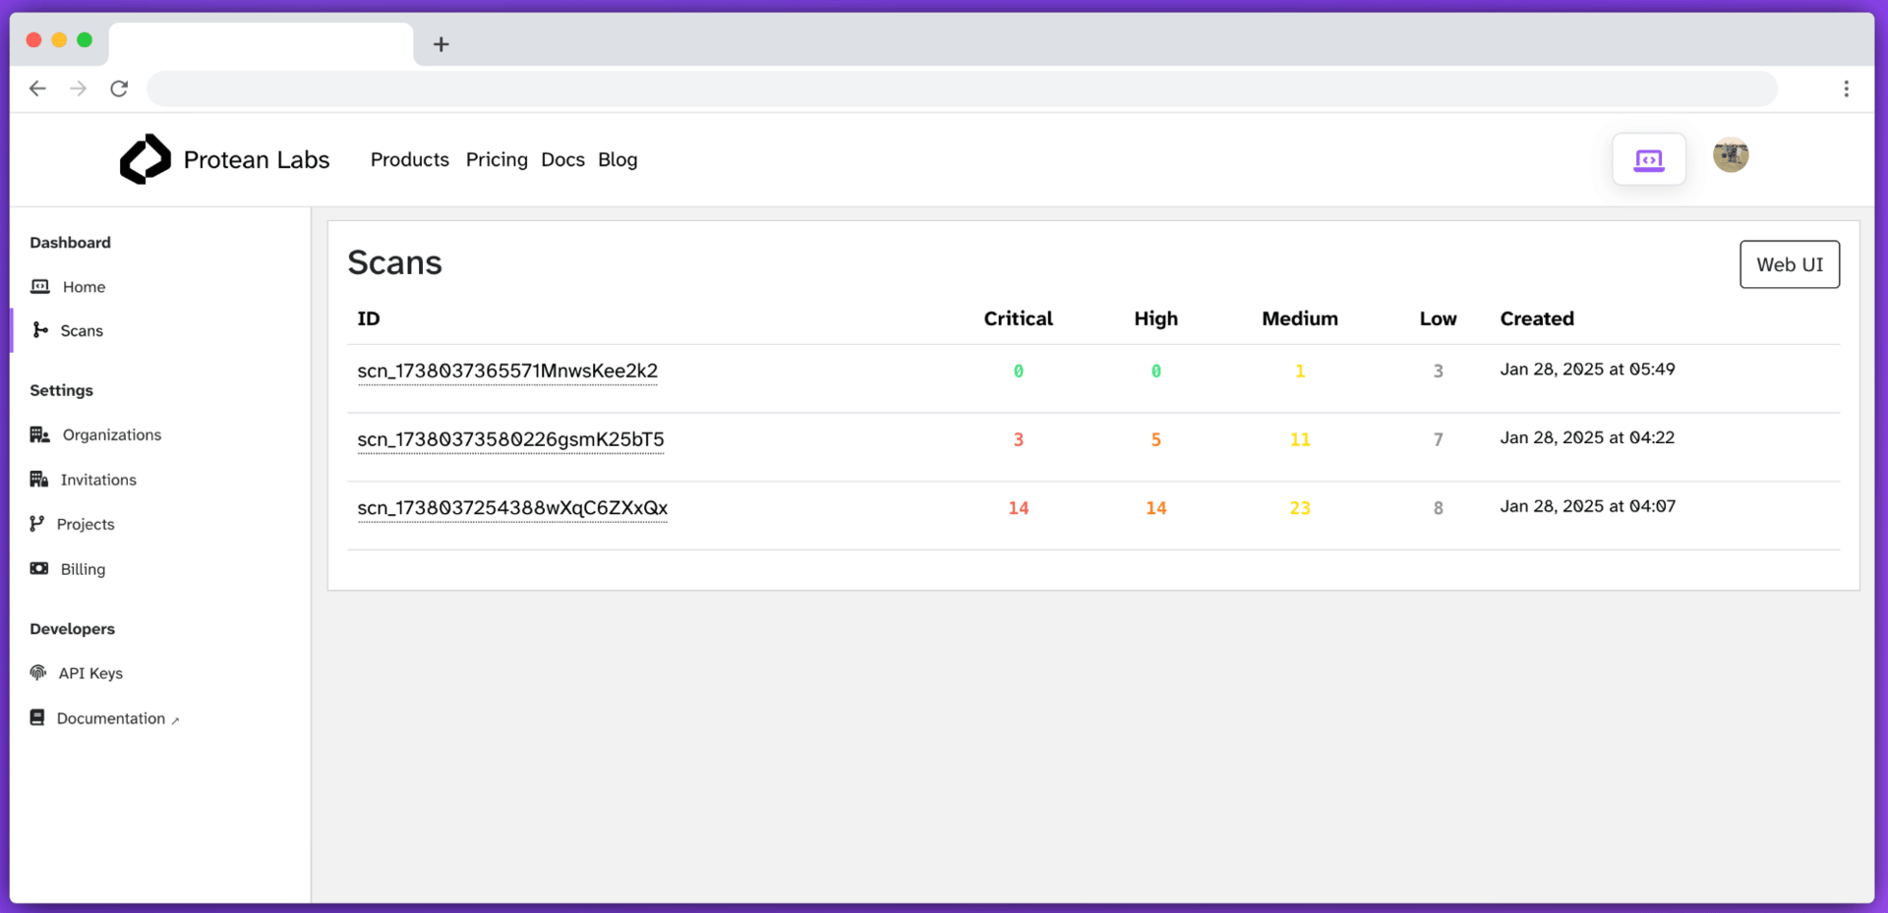Click the Documentation book icon
Image resolution: width=1888 pixels, height=913 pixels.
coord(37,717)
